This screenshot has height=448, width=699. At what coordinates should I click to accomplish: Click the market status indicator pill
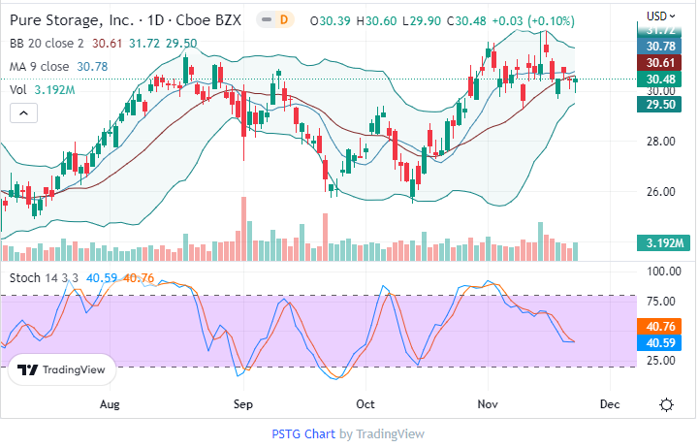[x=265, y=19]
